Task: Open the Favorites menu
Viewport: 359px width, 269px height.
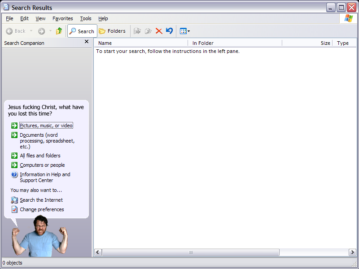Action: point(62,18)
